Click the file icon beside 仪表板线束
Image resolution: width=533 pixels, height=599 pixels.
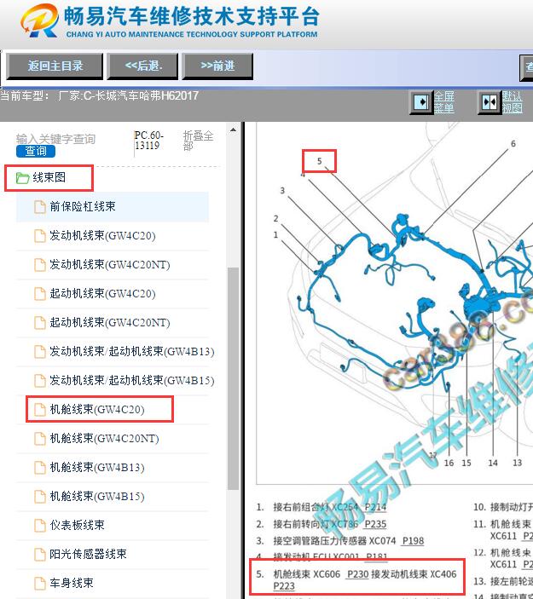coord(40,525)
